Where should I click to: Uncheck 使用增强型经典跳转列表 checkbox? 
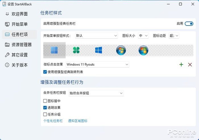pos(45,72)
